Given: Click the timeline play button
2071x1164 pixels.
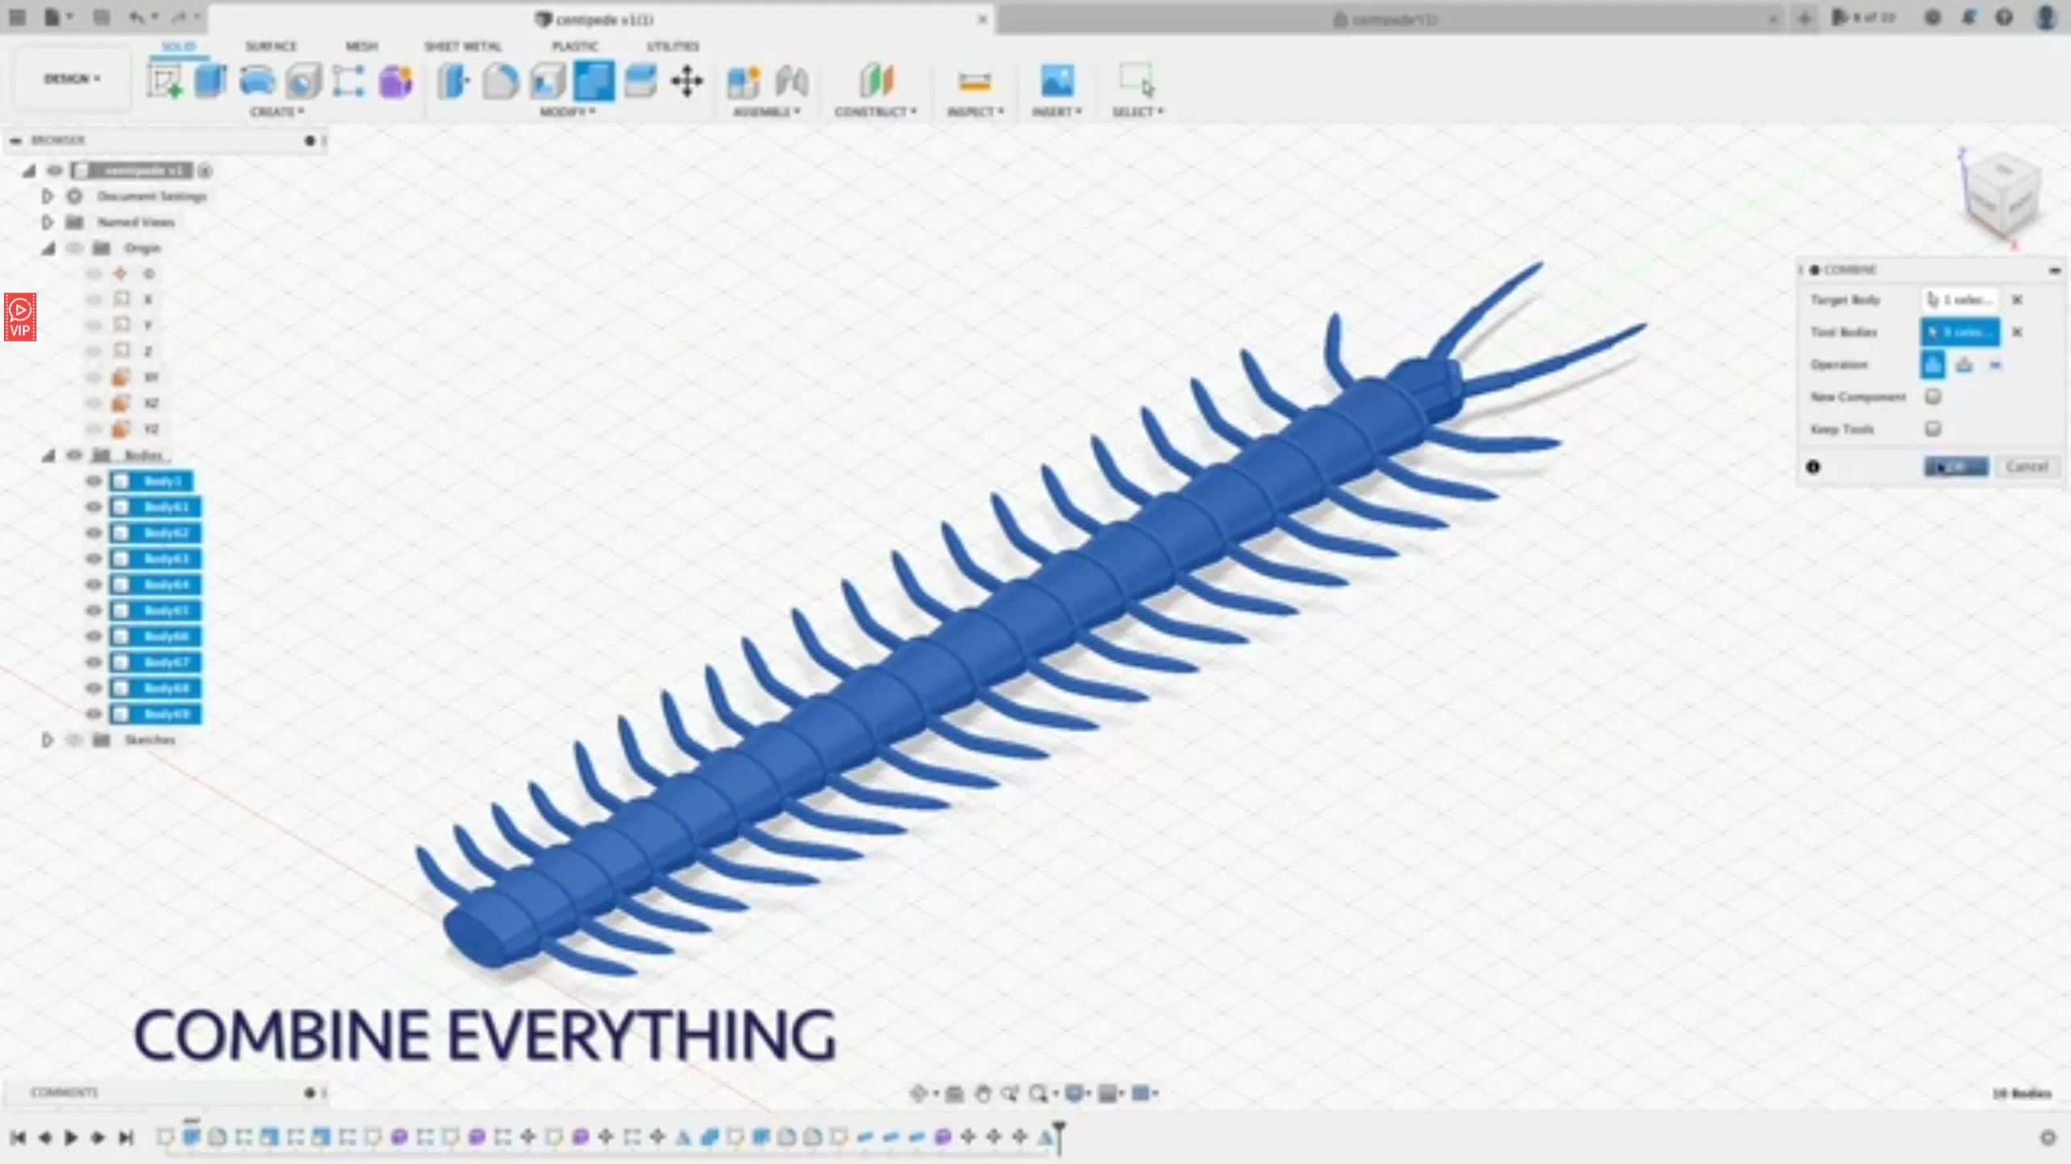Looking at the screenshot, I should [x=71, y=1137].
